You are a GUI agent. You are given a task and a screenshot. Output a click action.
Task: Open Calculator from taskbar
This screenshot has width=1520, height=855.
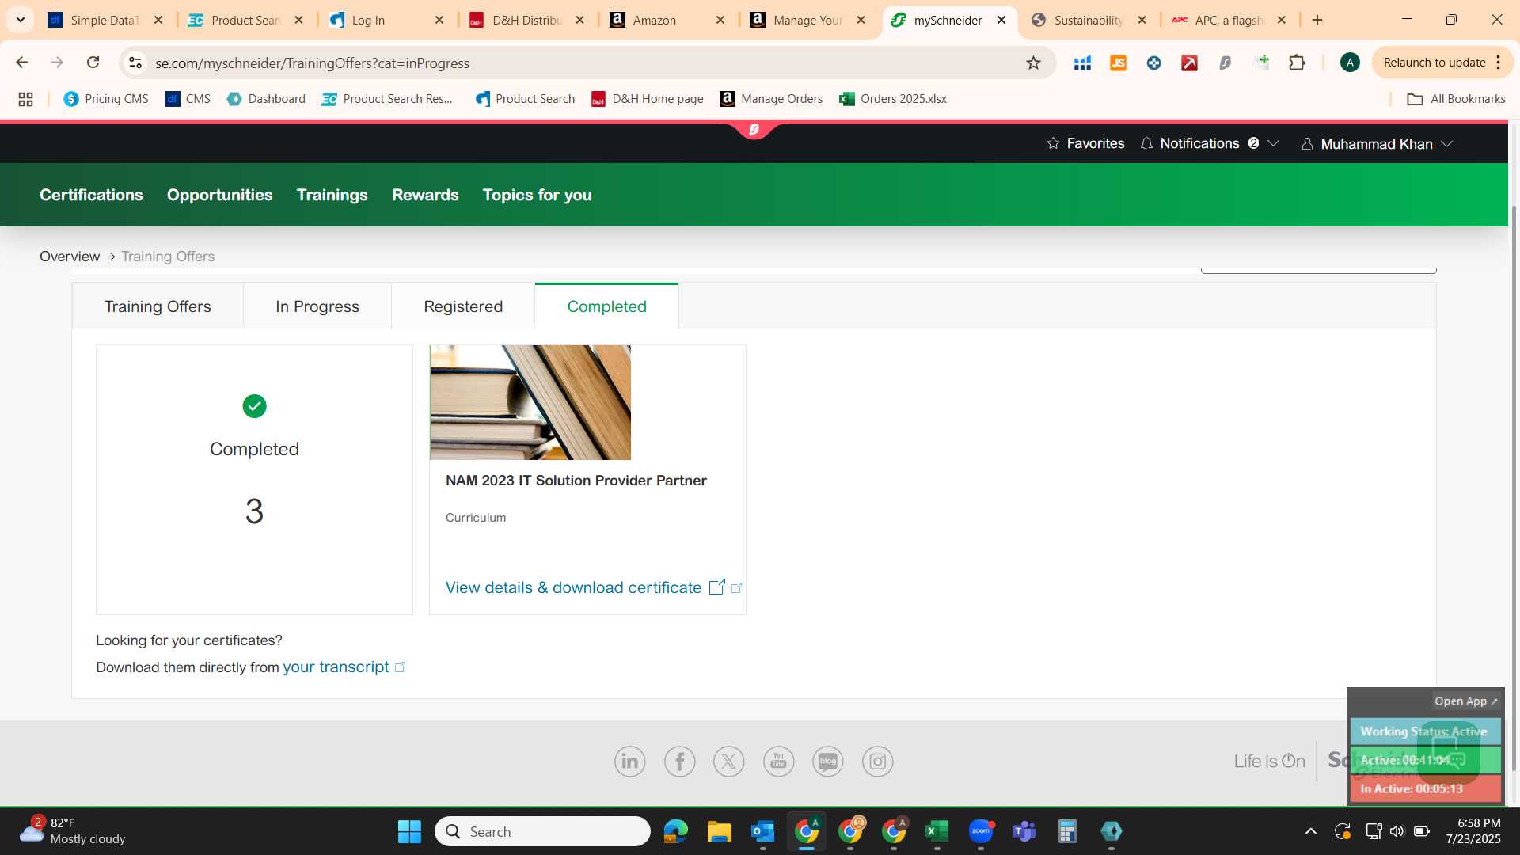pyautogui.click(x=1067, y=831)
